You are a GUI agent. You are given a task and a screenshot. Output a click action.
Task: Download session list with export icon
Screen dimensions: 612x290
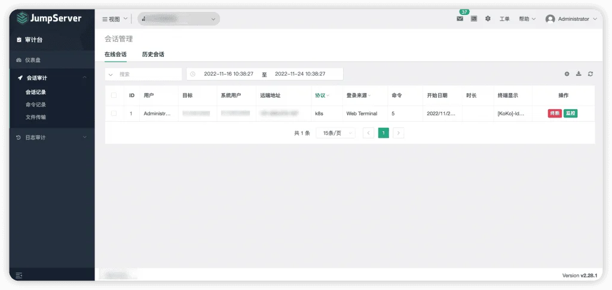[x=579, y=74]
